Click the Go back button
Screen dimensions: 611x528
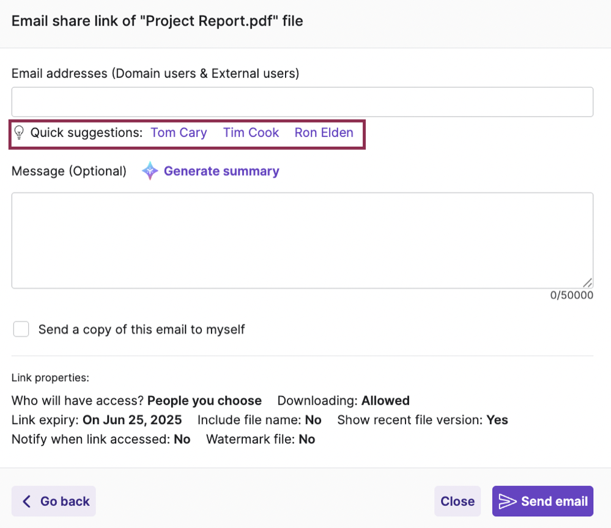point(53,500)
